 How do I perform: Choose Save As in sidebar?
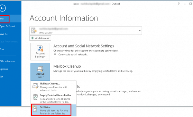pos(4,34)
